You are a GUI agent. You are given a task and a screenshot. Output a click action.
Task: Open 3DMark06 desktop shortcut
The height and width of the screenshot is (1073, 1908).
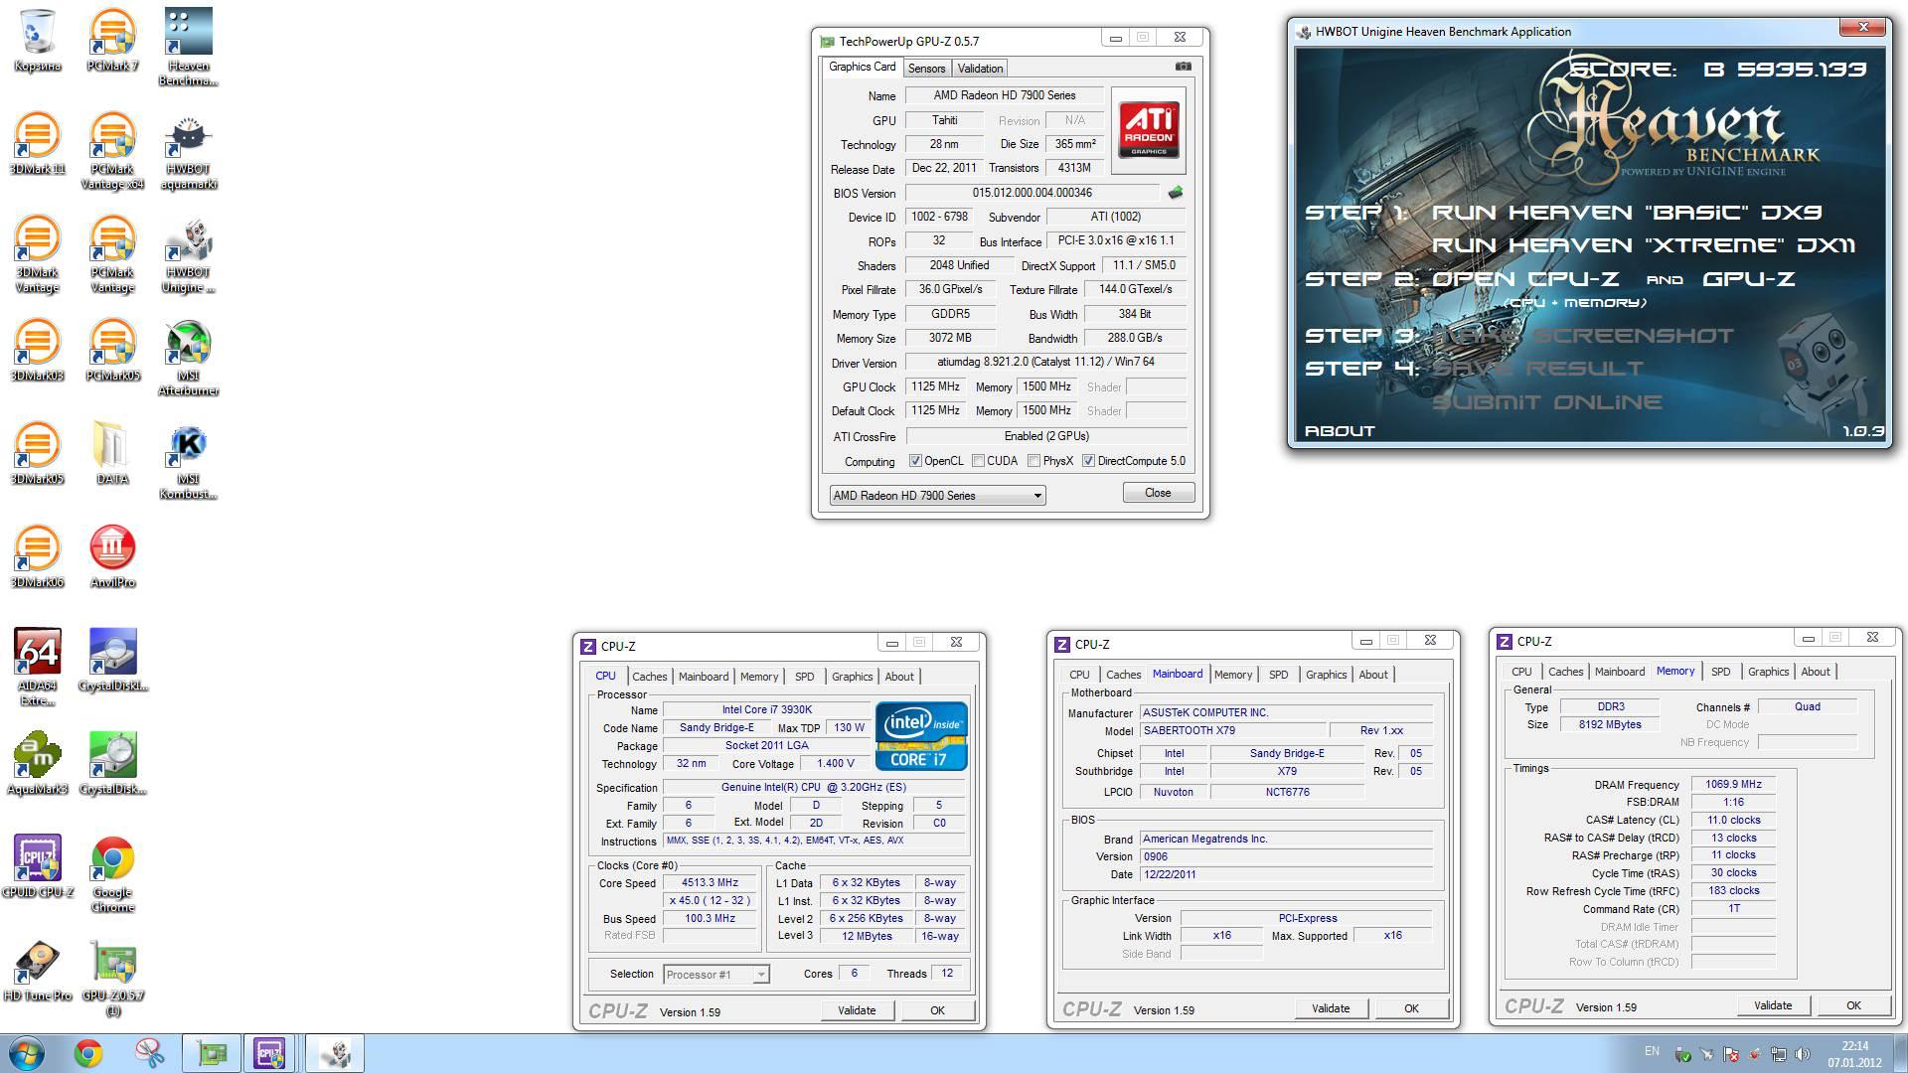[x=37, y=556]
